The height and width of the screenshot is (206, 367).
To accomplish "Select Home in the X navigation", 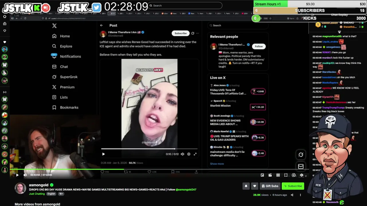I will [x=61, y=36].
